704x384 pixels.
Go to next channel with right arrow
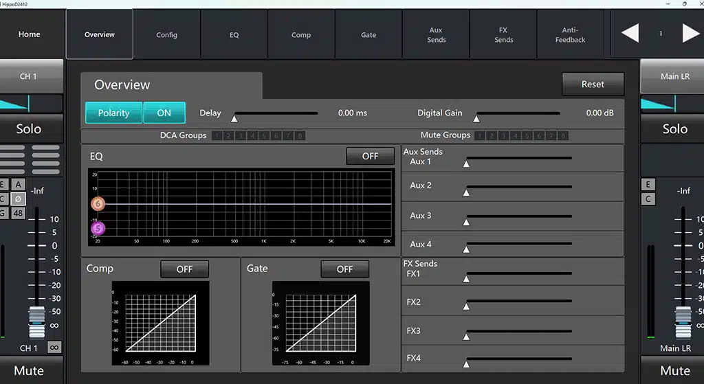[690, 33]
